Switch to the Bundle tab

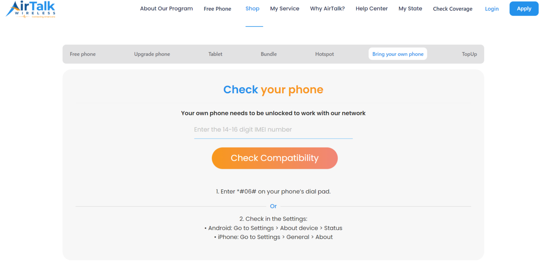tap(269, 54)
